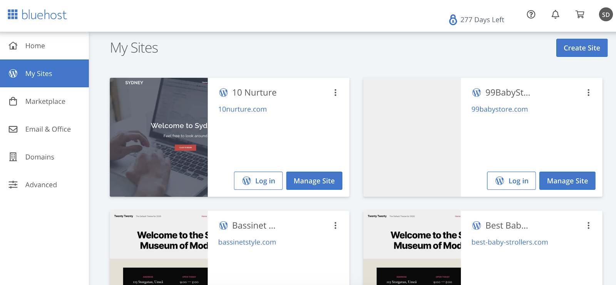Click the account lock icon beside Days Left
The image size is (616, 285).
point(453,20)
